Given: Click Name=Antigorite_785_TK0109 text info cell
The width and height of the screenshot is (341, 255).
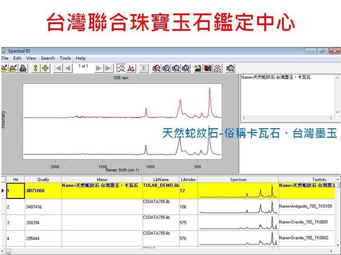Looking at the screenshot, I should coord(306,207).
